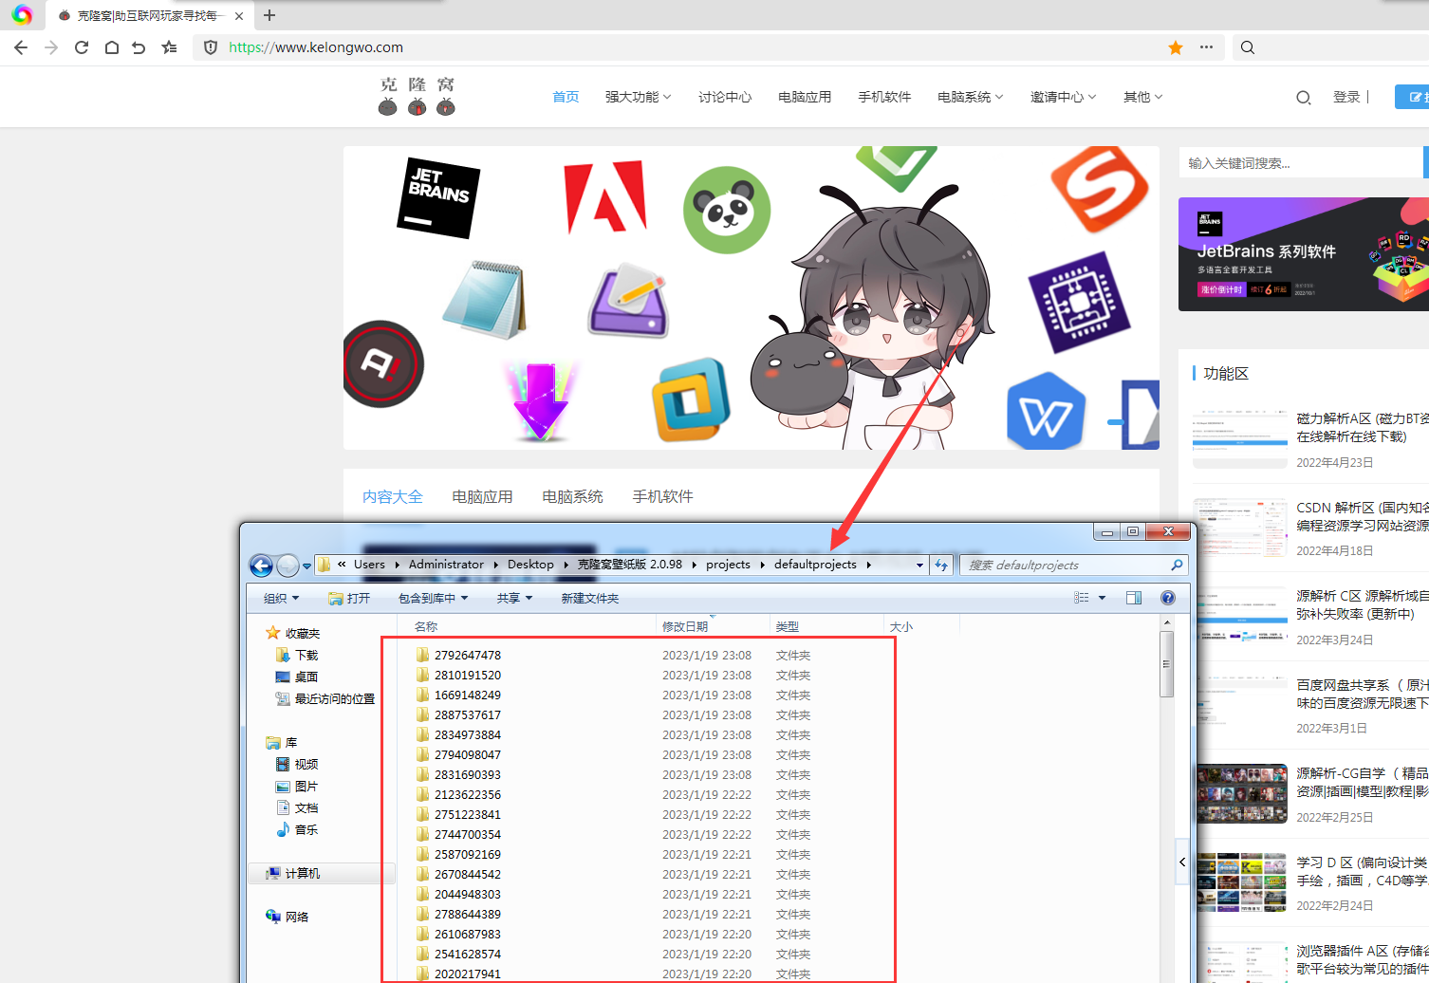Go to 首页 in site navigation

coord(566,97)
